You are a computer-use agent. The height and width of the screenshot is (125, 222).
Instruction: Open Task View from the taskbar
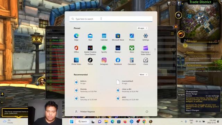coord(93,122)
